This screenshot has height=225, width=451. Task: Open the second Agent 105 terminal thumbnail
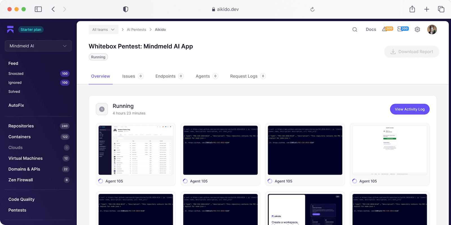tap(220, 150)
